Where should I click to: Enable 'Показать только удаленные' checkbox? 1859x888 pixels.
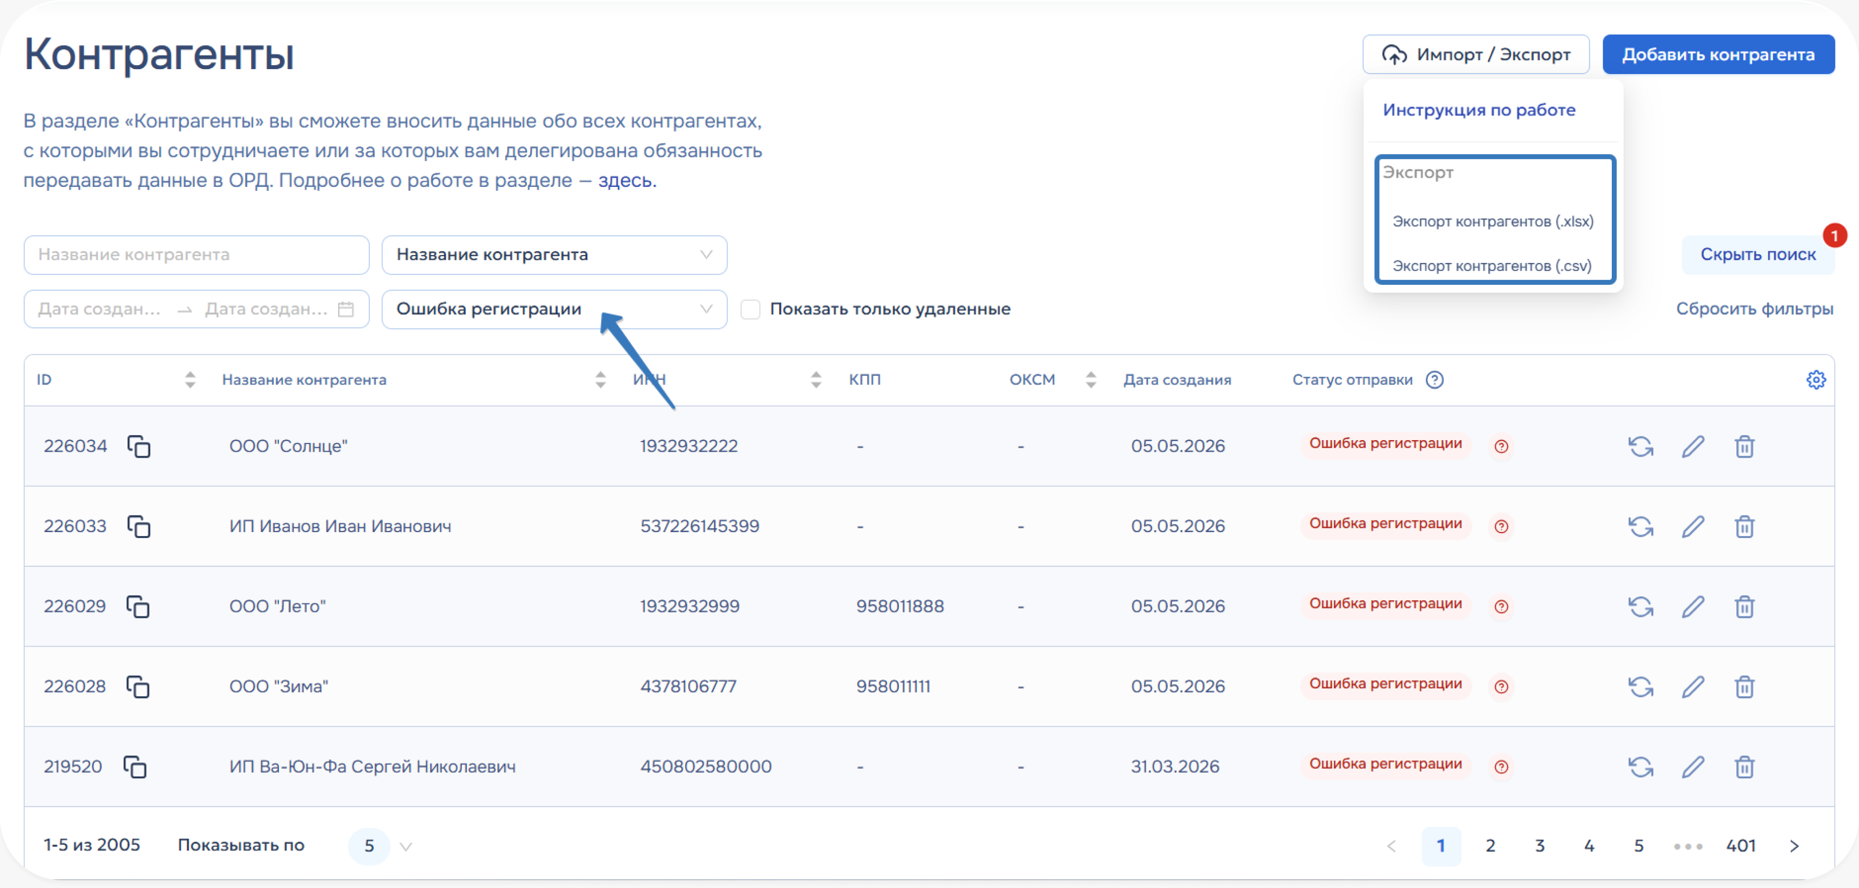click(x=750, y=309)
